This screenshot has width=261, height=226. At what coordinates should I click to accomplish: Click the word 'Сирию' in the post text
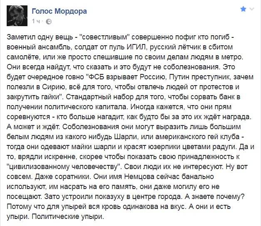point(53,87)
